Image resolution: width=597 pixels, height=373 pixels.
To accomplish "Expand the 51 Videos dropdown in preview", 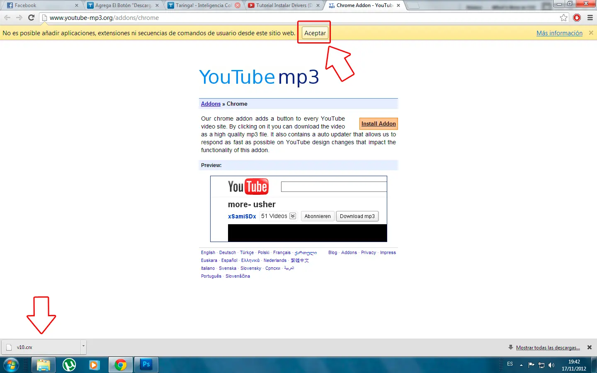I will coord(293,216).
